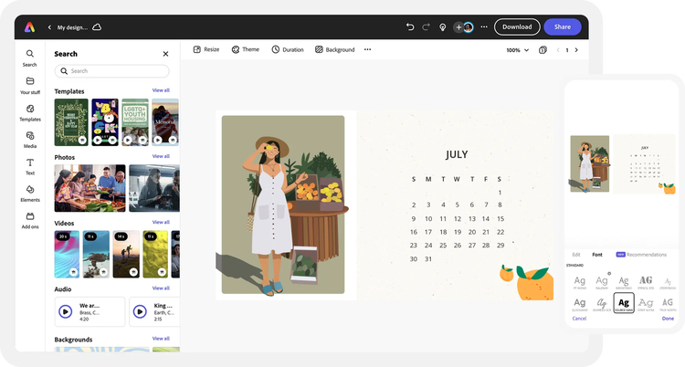The width and height of the screenshot is (685, 367).
Task: Click the Share button
Action: click(563, 27)
